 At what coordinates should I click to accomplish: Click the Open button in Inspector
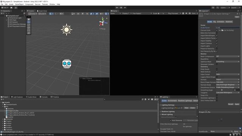tap(237, 17)
